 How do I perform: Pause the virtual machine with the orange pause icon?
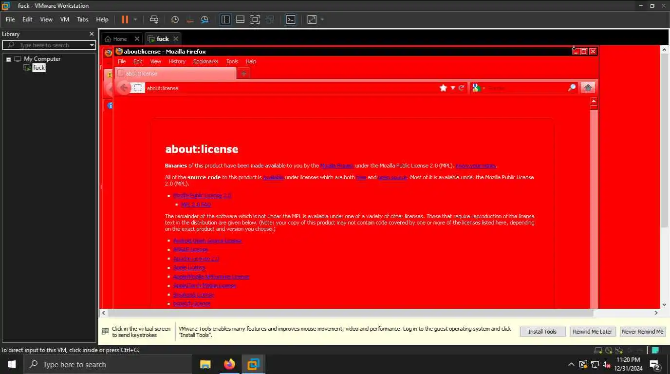point(125,19)
